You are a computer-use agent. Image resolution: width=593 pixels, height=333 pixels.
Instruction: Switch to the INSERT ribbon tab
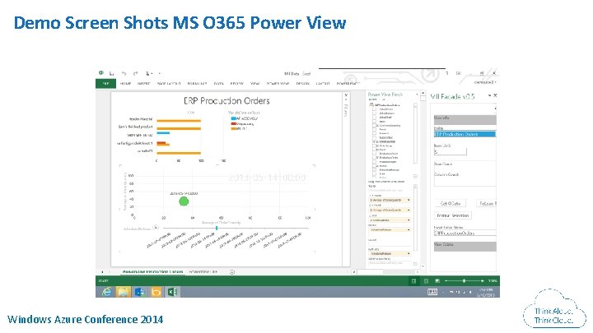click(x=143, y=83)
